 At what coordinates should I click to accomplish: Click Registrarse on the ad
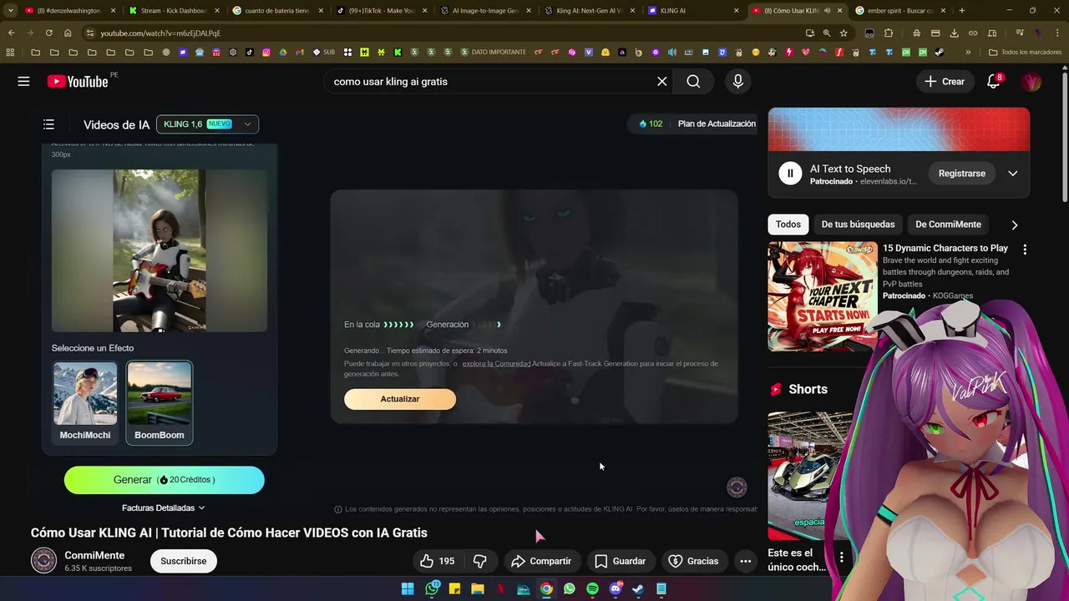(961, 174)
